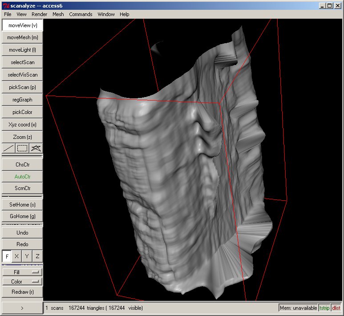This screenshot has height=316, width=344.
Task: Open the Color mode dropdown
Action: pos(22,281)
